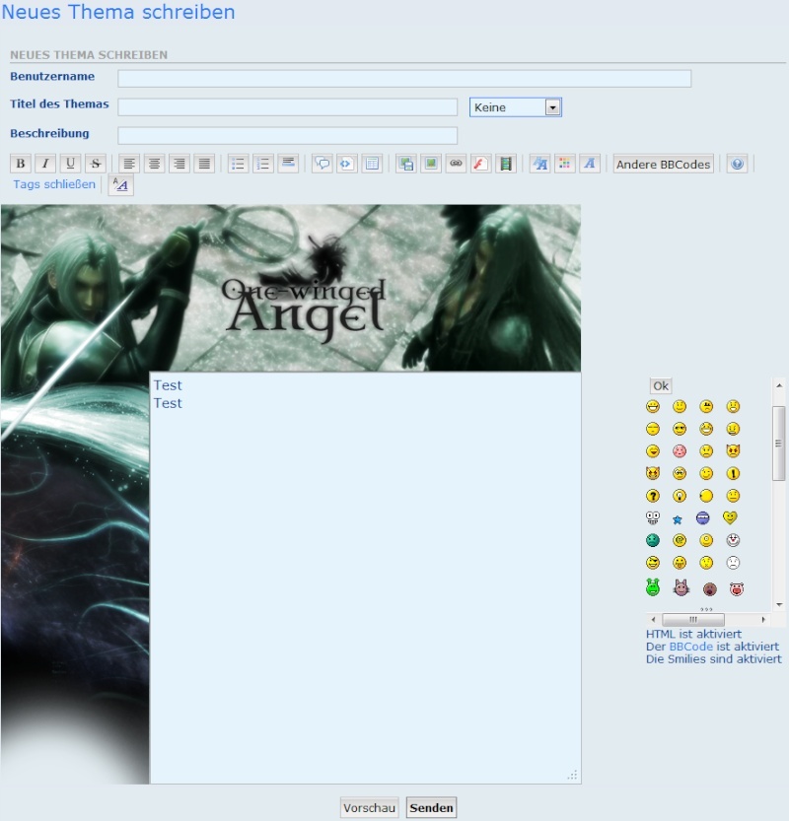The height and width of the screenshot is (821, 789).
Task: Open the editor help icon
Action: pos(737,164)
